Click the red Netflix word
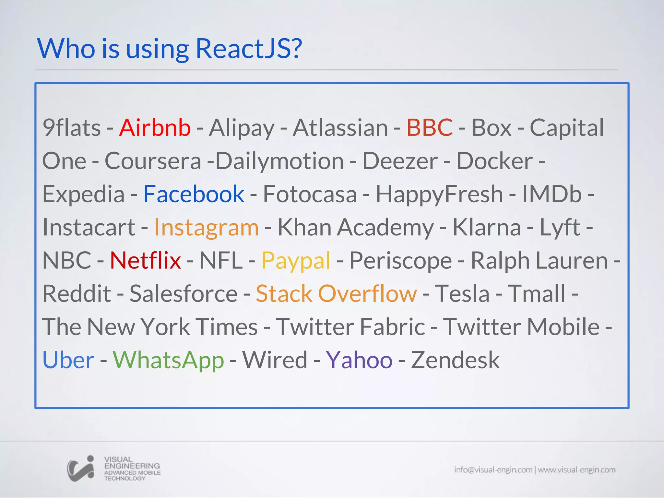Screen dimensions: 664x498 coord(145,260)
